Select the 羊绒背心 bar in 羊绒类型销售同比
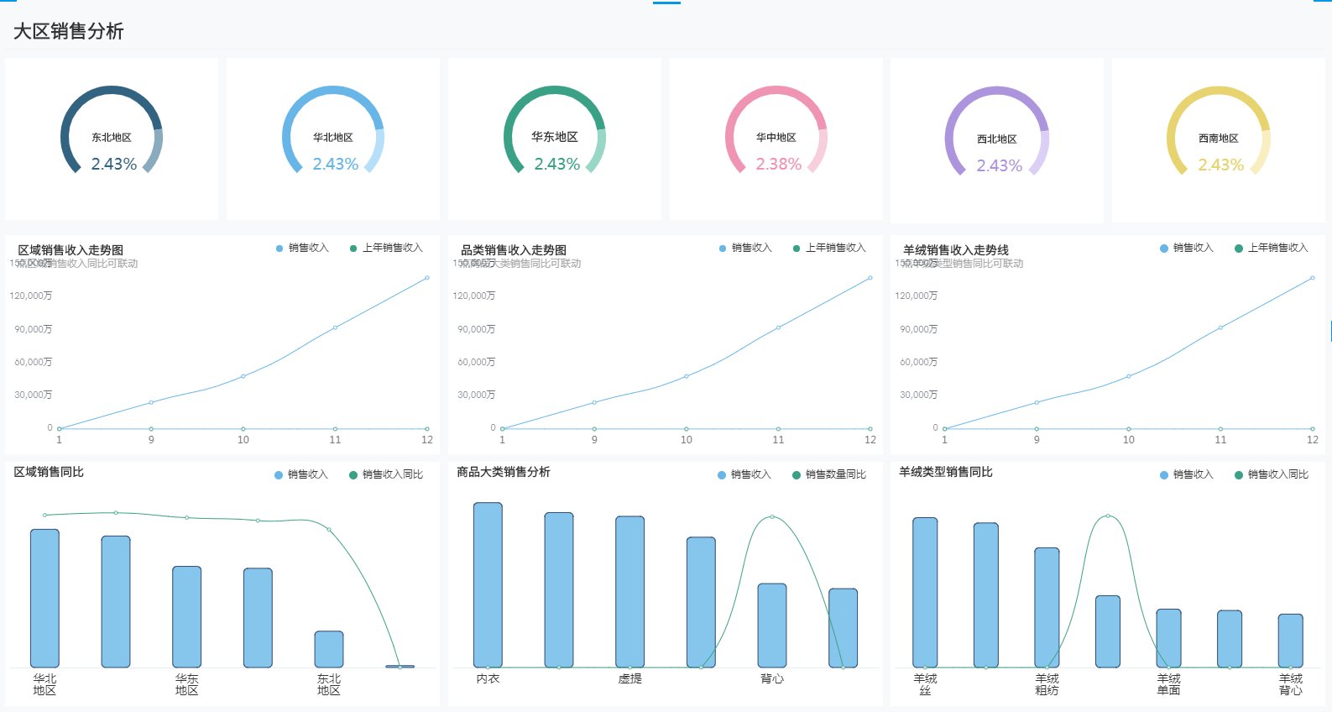Image resolution: width=1332 pixels, height=712 pixels. pos(1290,641)
